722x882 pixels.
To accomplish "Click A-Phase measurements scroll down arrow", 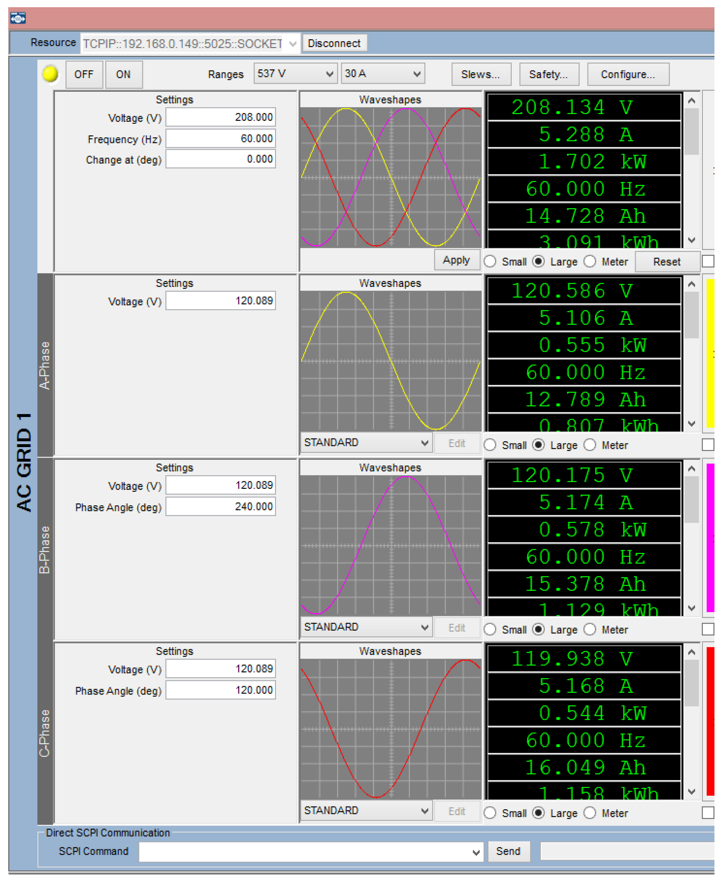I will [691, 424].
